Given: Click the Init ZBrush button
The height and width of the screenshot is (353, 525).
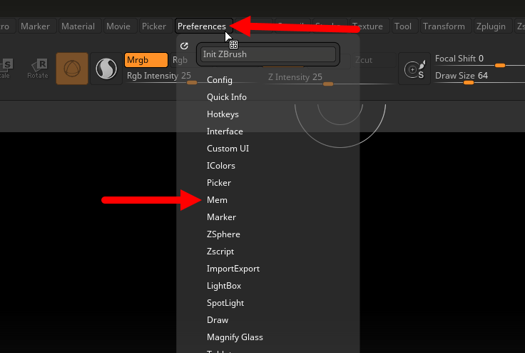Looking at the screenshot, I should point(268,54).
